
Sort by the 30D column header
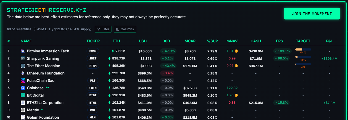[167, 41]
